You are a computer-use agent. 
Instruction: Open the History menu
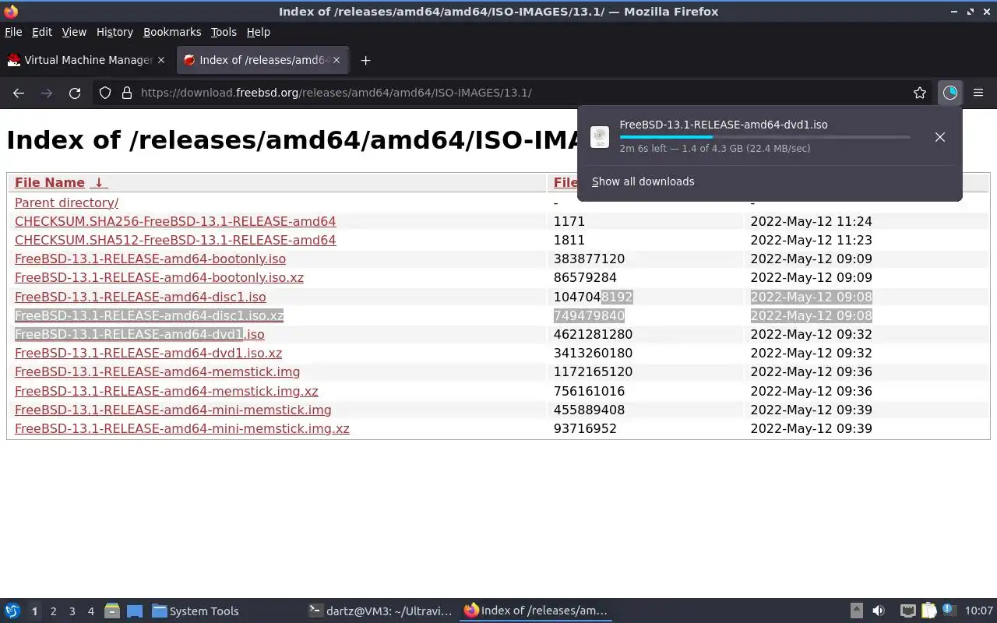pos(114,32)
